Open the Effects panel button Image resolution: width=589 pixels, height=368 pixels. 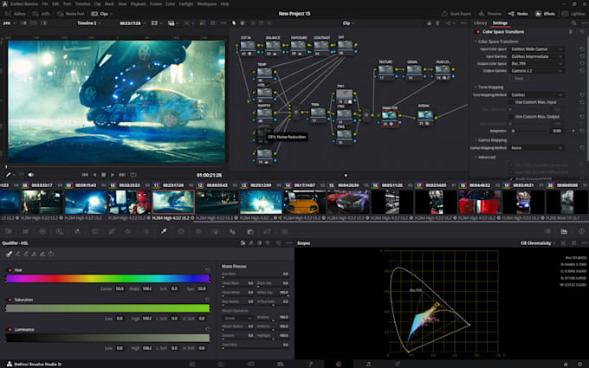[545, 14]
